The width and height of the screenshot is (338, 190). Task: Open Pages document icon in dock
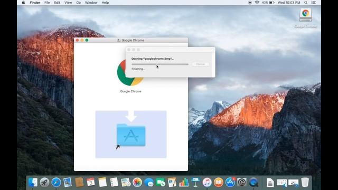(172, 183)
